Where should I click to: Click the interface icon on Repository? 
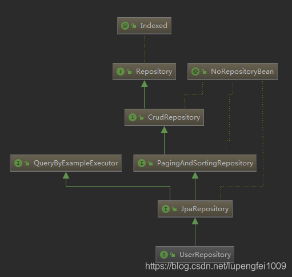121,72
